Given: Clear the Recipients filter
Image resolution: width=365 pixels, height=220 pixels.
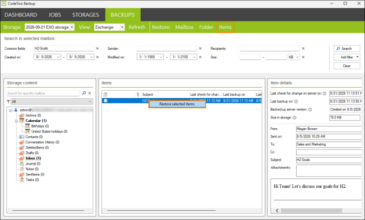Looking at the screenshot, I should (x=303, y=49).
